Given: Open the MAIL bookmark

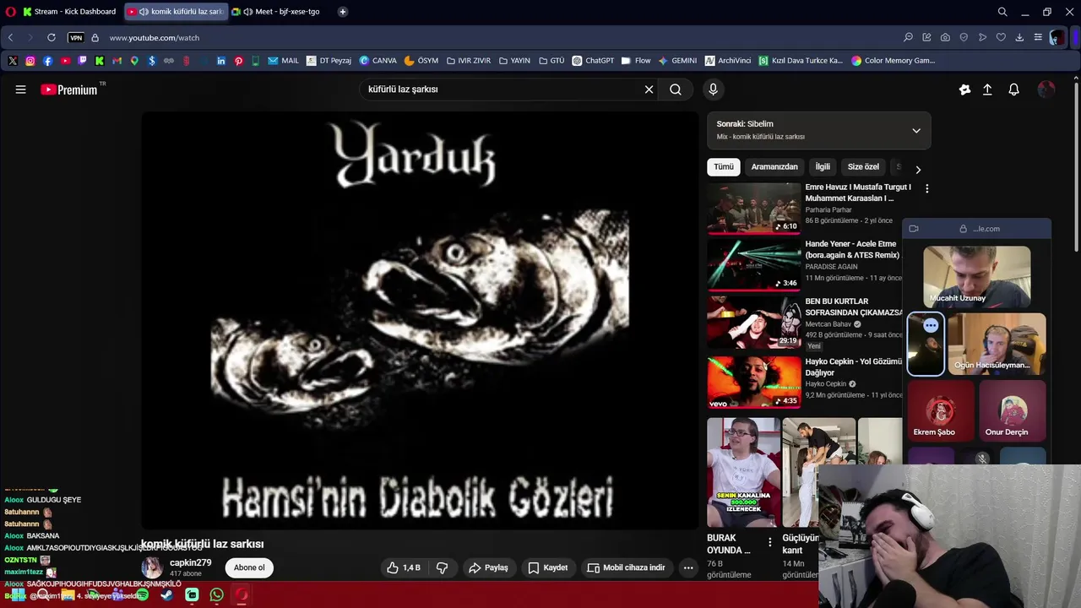Looking at the screenshot, I should [x=283, y=61].
